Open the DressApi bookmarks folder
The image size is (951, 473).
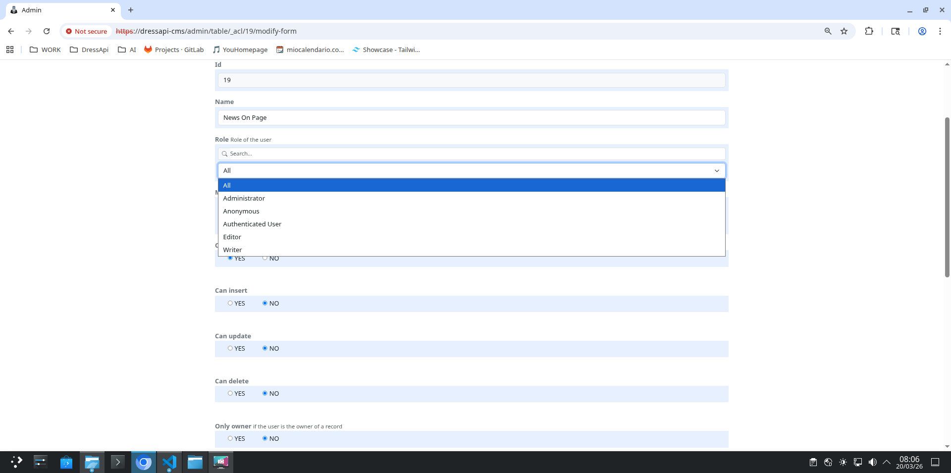tap(89, 50)
